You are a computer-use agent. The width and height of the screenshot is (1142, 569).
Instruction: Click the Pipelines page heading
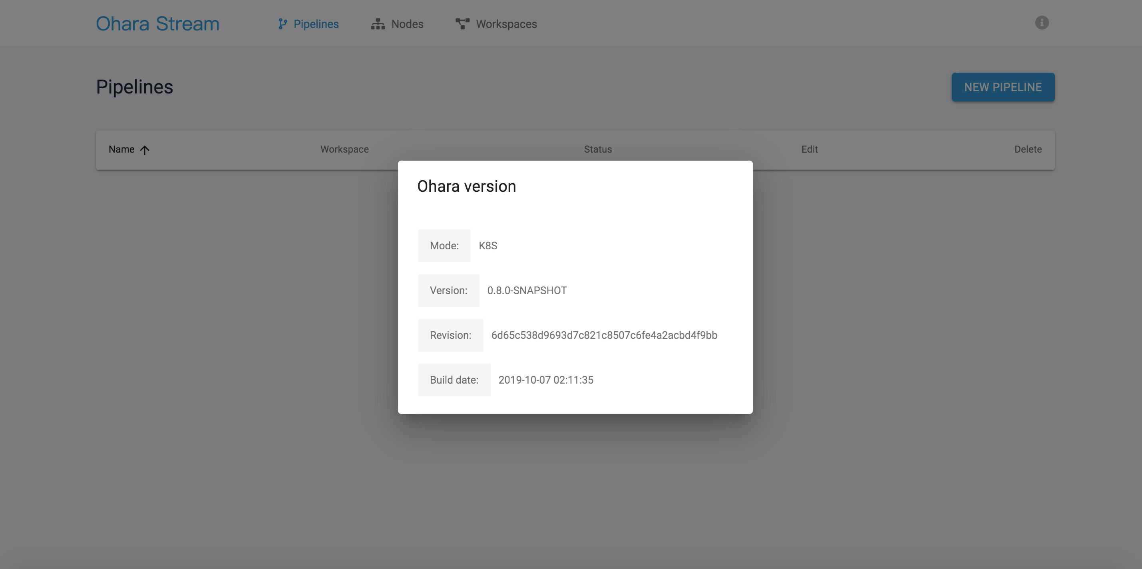click(134, 87)
